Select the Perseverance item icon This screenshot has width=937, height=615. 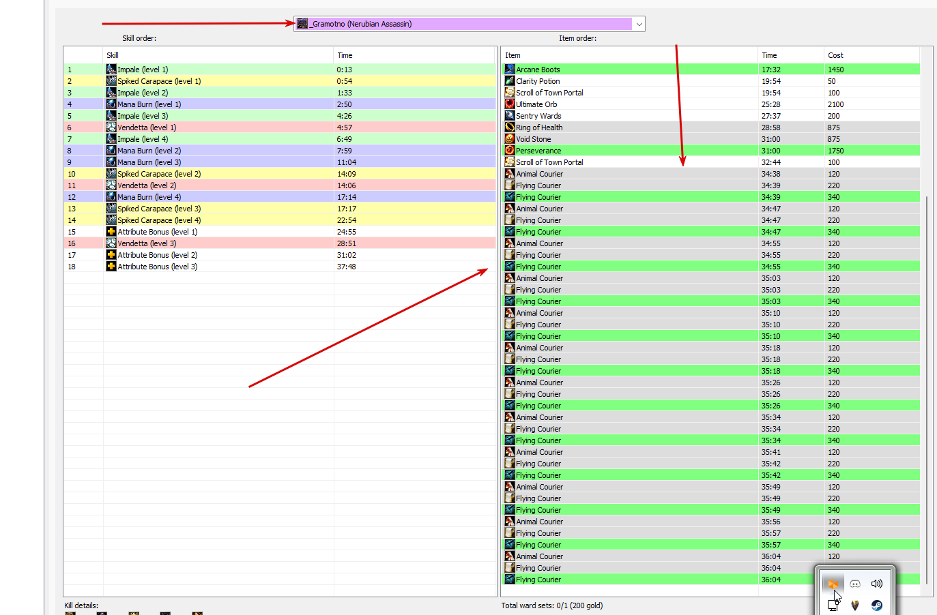click(510, 151)
